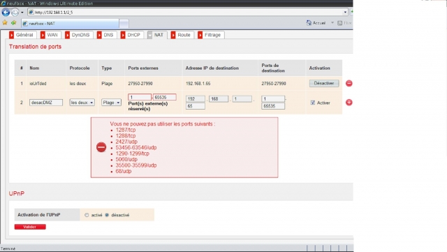The height and width of the screenshot is (252, 447).
Task: Expand the address bar history dropdown arrow
Action: [345, 13]
